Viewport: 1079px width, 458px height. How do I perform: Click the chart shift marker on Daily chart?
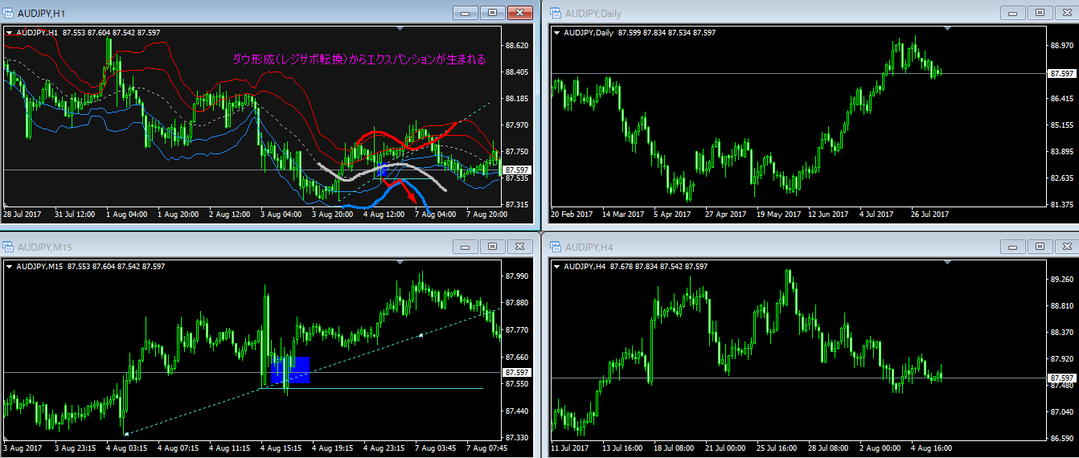947,28
